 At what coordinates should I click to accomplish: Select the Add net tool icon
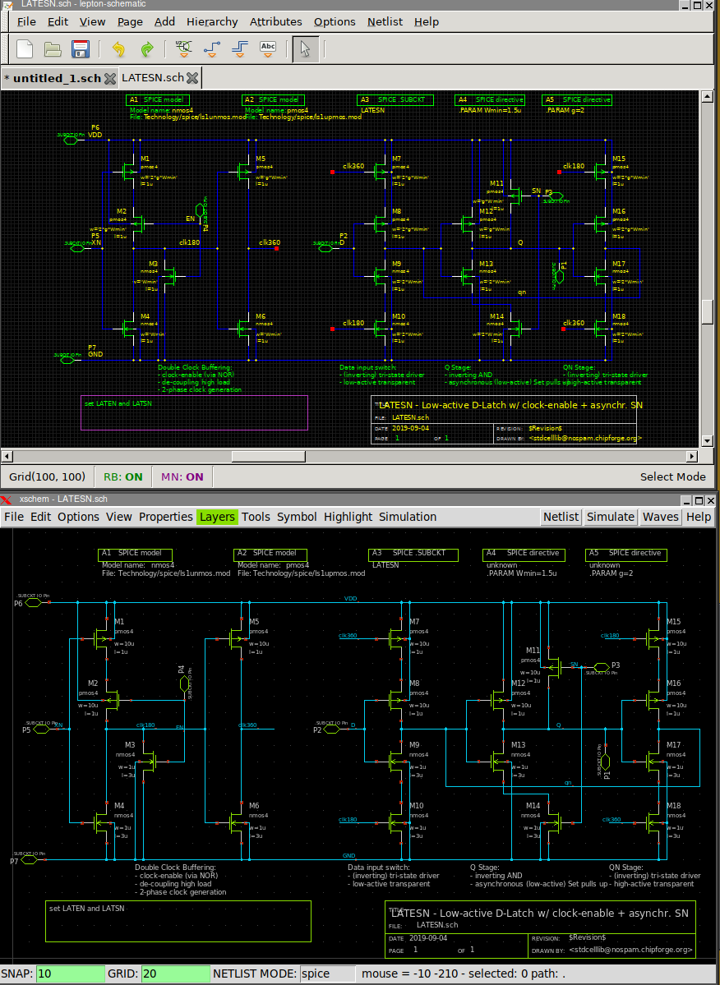tap(211, 48)
